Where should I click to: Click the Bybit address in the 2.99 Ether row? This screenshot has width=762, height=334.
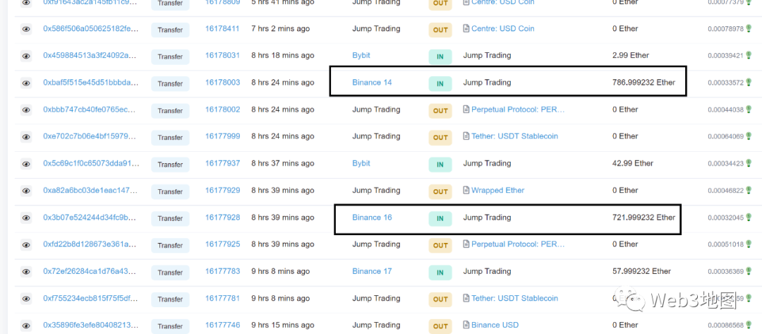(361, 55)
